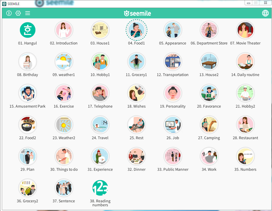Screen dimensions: 272x211
Task: Click the seemile logo in header
Action: click(137, 13)
